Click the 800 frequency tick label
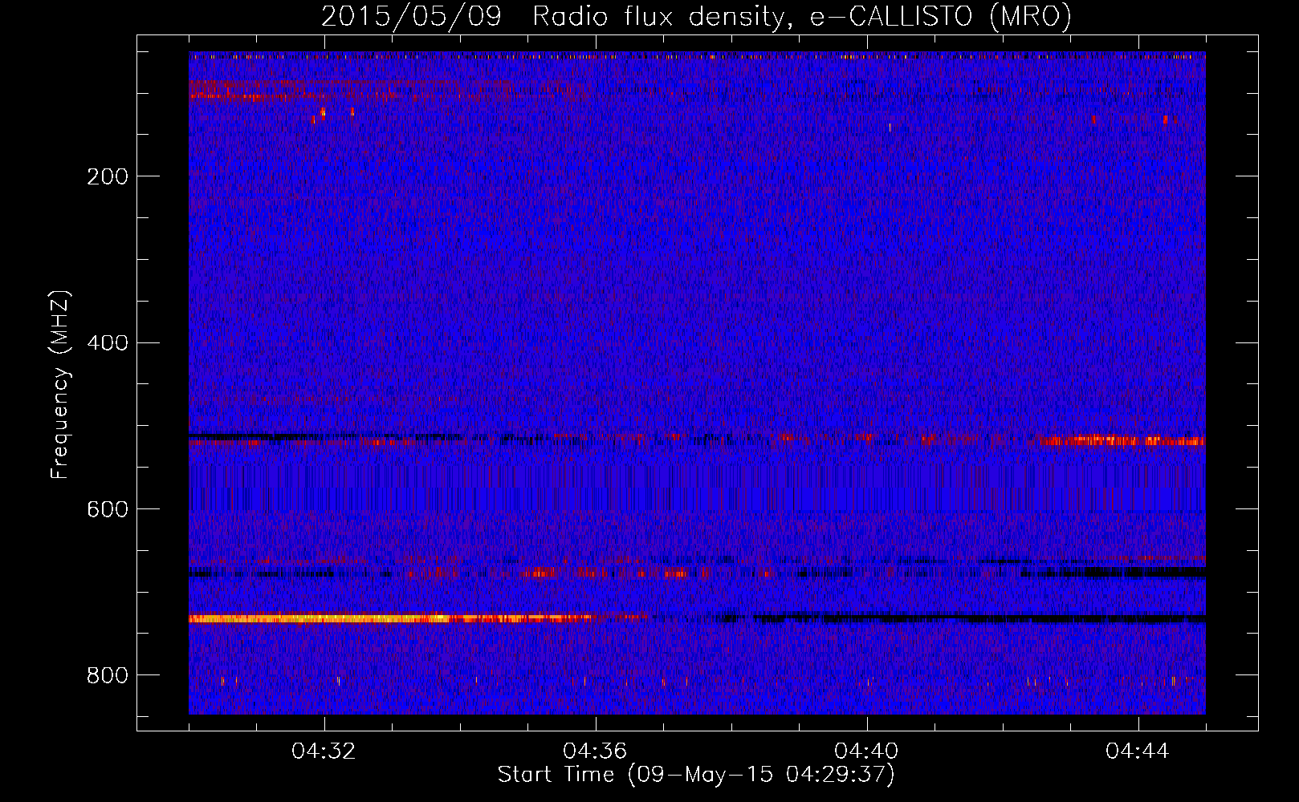This screenshot has height=802, width=1299. coord(108,675)
